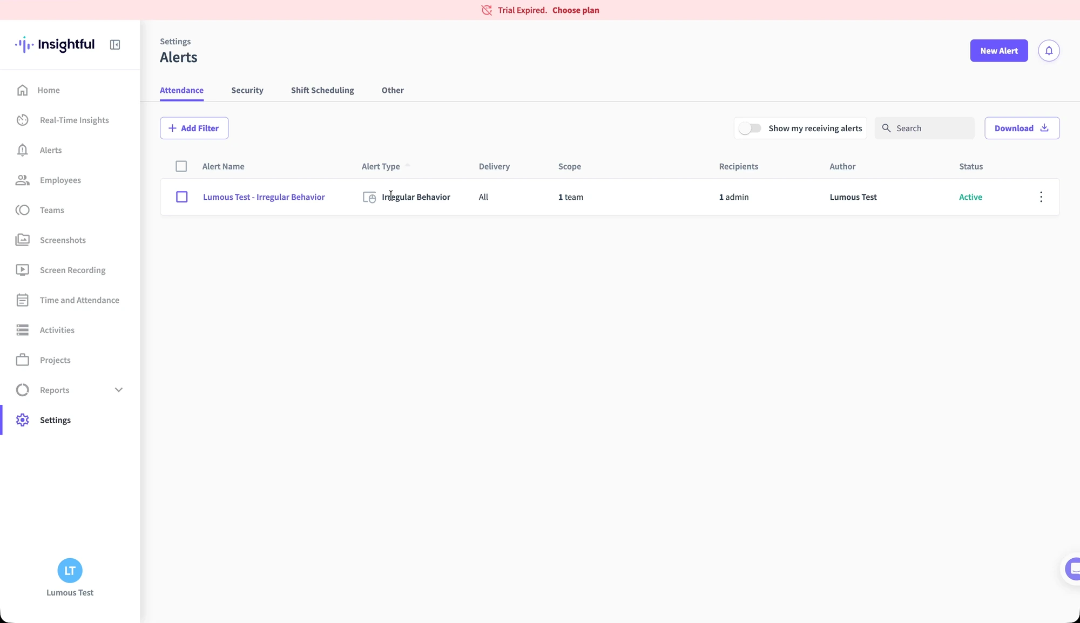The image size is (1080, 623).
Task: Click the New Alert button
Action: (x=999, y=51)
